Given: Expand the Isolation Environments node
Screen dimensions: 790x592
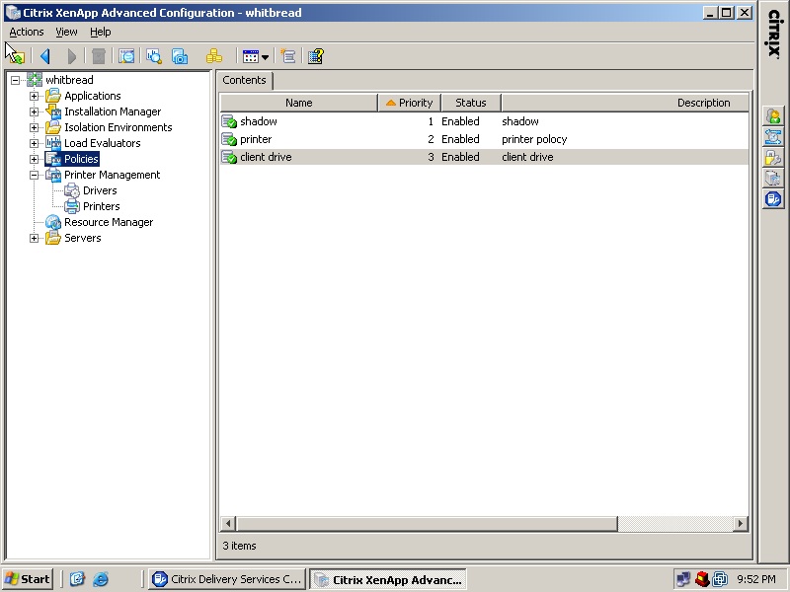Looking at the screenshot, I should [34, 127].
